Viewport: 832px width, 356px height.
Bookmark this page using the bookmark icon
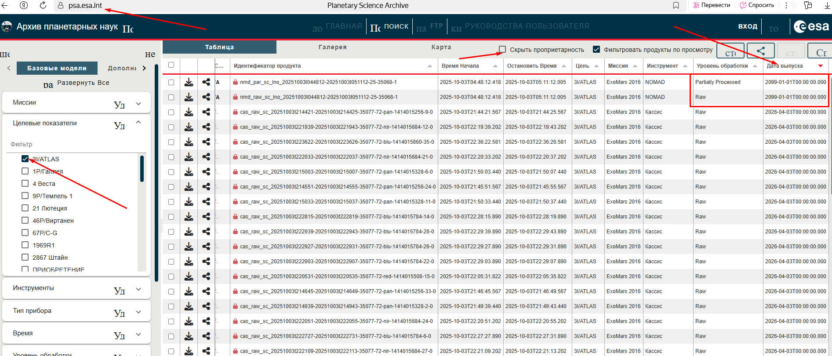[676, 5]
